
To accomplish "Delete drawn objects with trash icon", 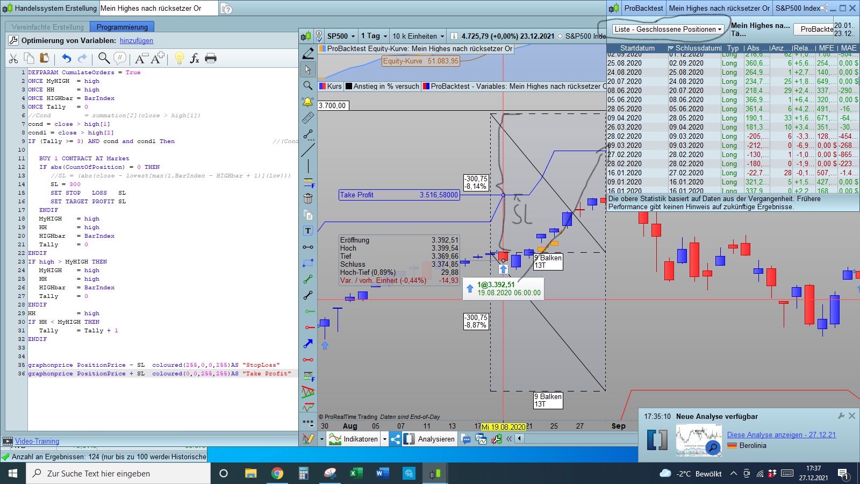I will (x=308, y=198).
